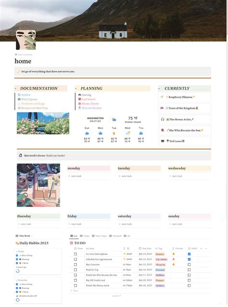Screen dimensions: 228x307
Task: Uncheck ASAP box on Go Over Subscriptions row
Action: coord(189,254)
